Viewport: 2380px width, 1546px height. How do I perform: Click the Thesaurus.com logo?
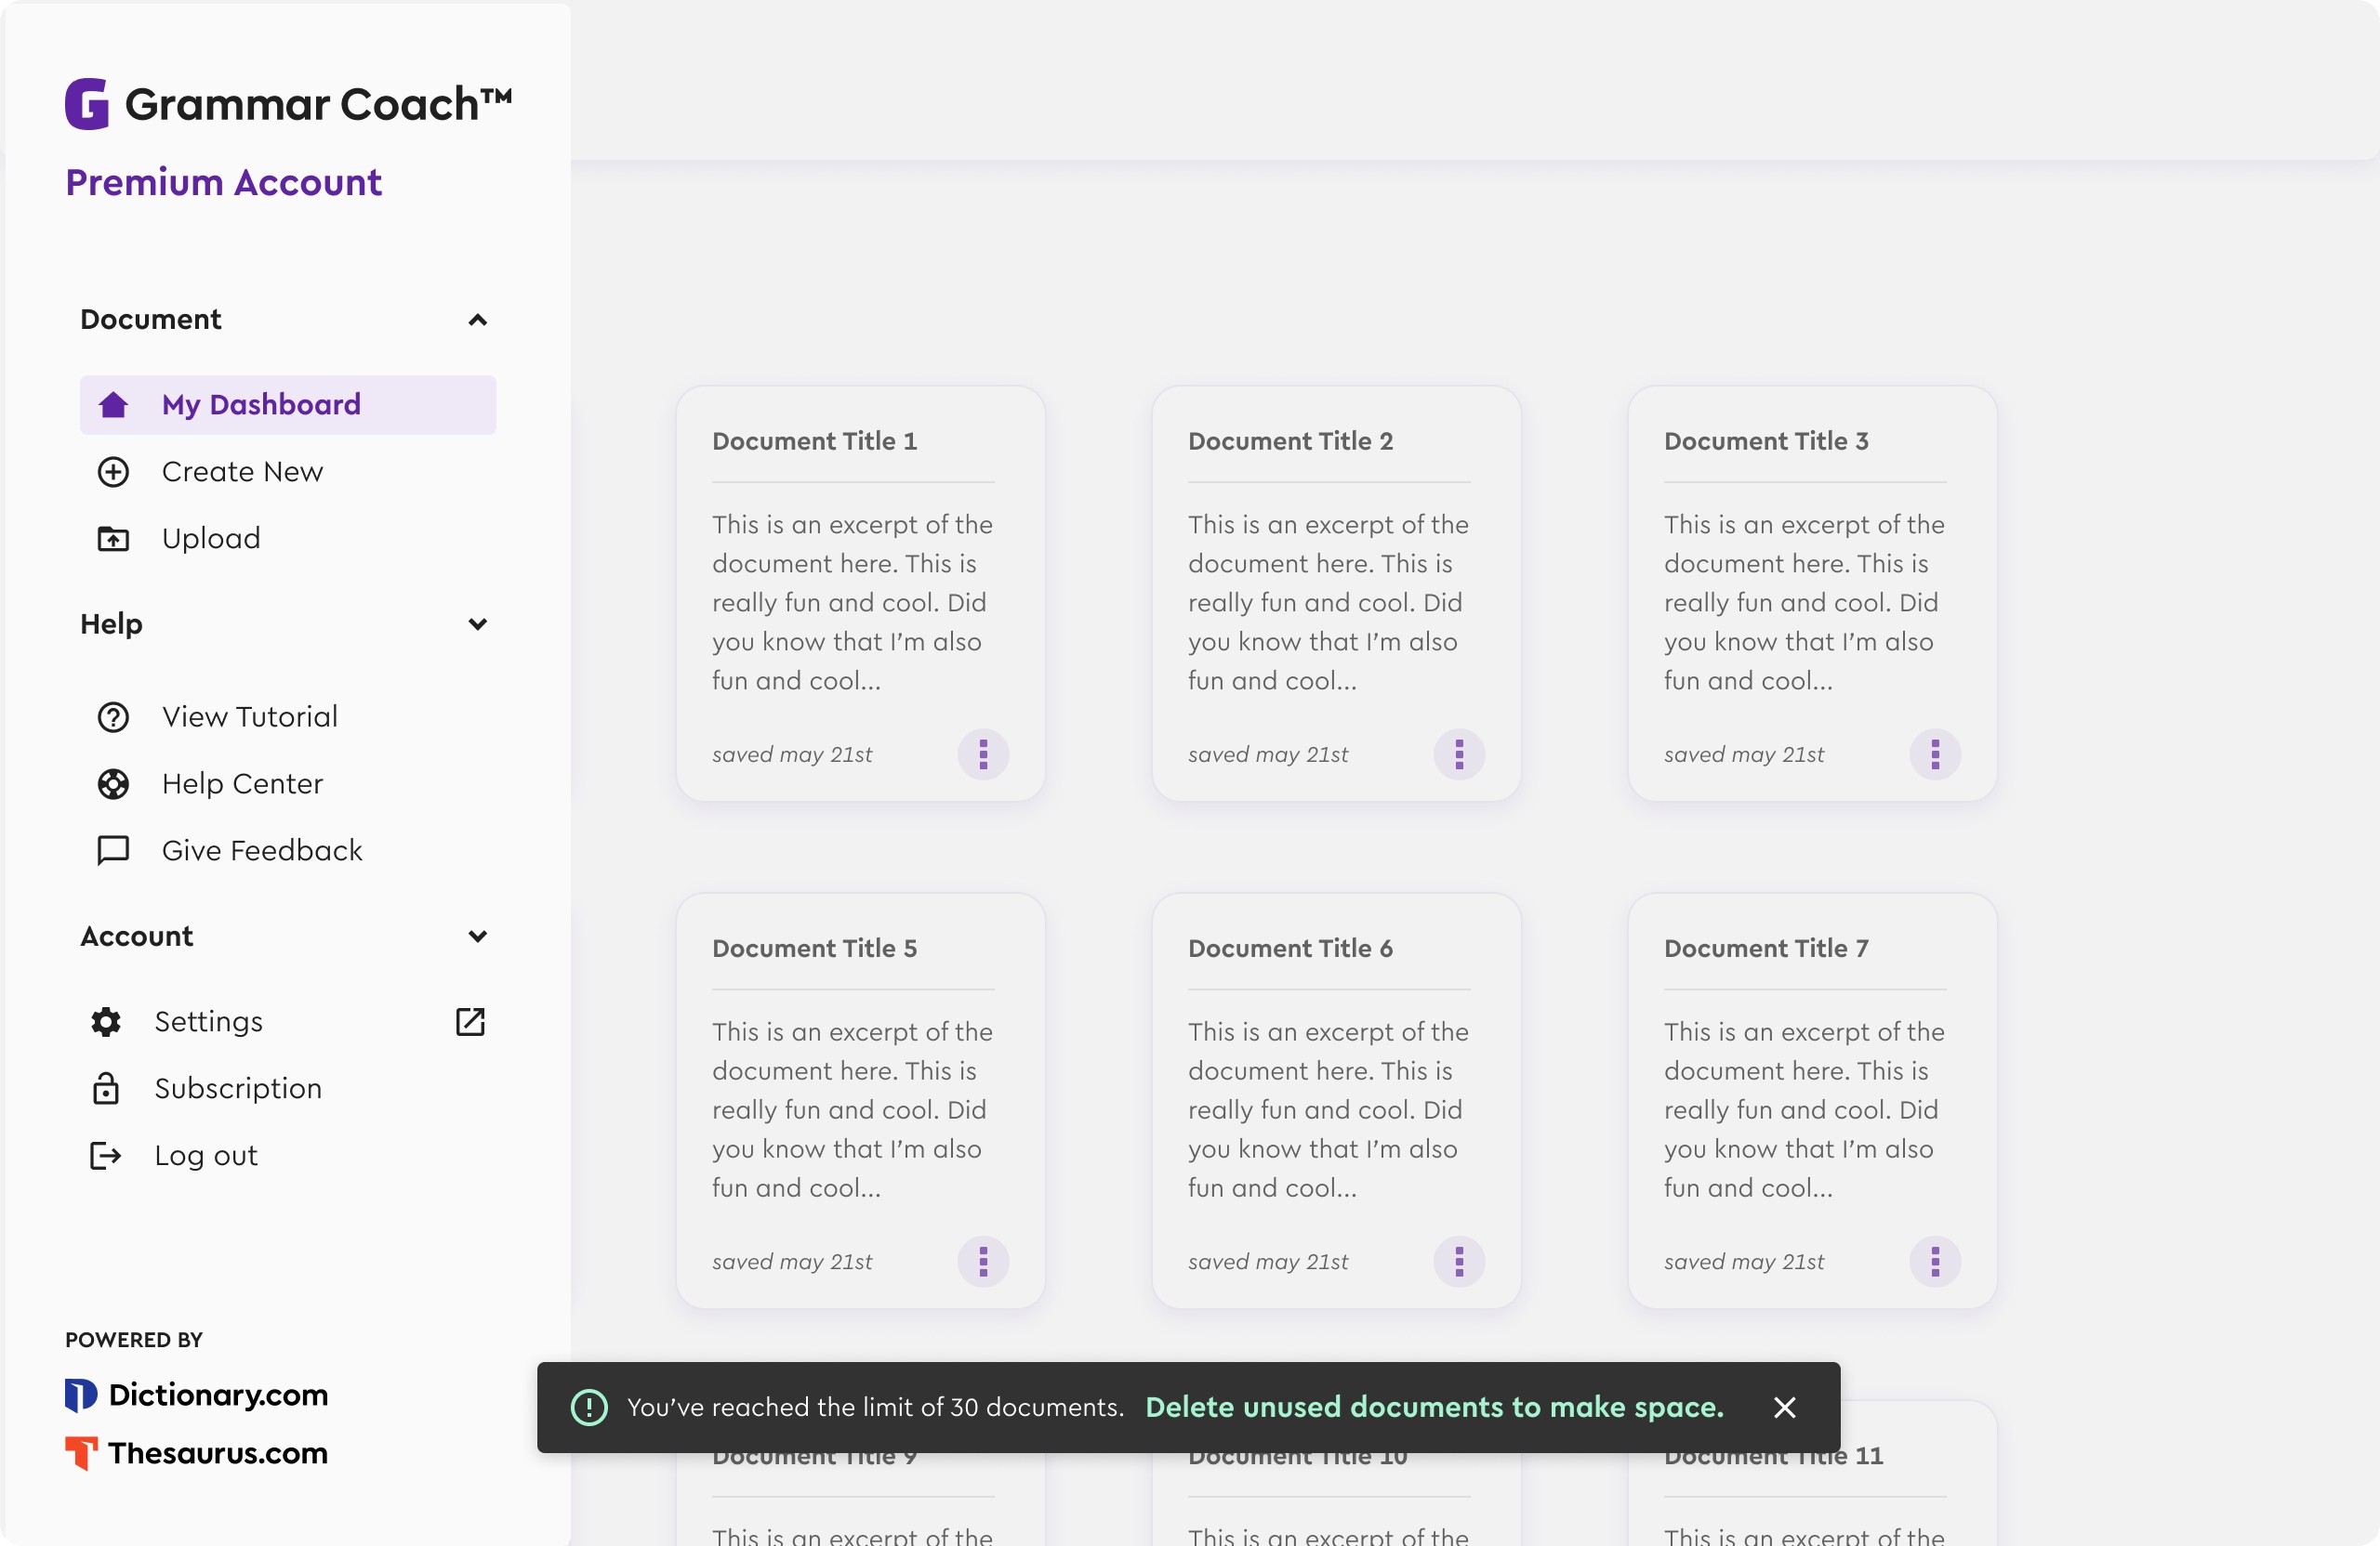pyautogui.click(x=197, y=1453)
